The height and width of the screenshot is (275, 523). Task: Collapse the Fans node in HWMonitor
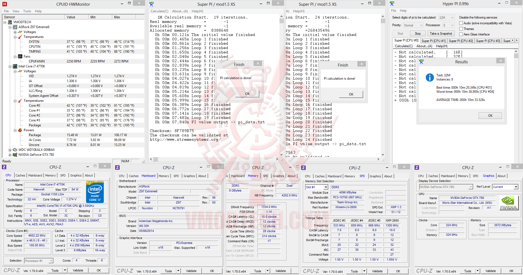coord(15,56)
